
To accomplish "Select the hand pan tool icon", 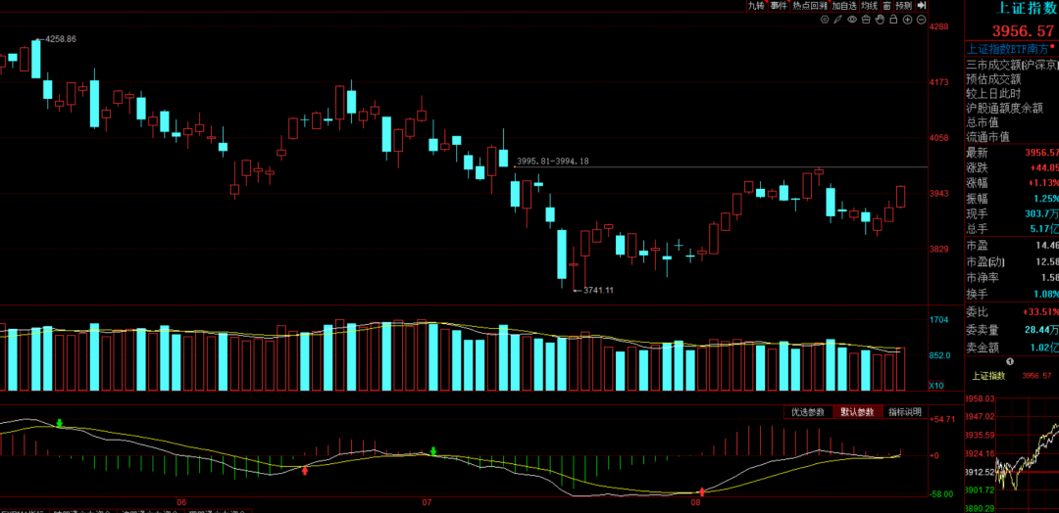I will click(x=880, y=21).
